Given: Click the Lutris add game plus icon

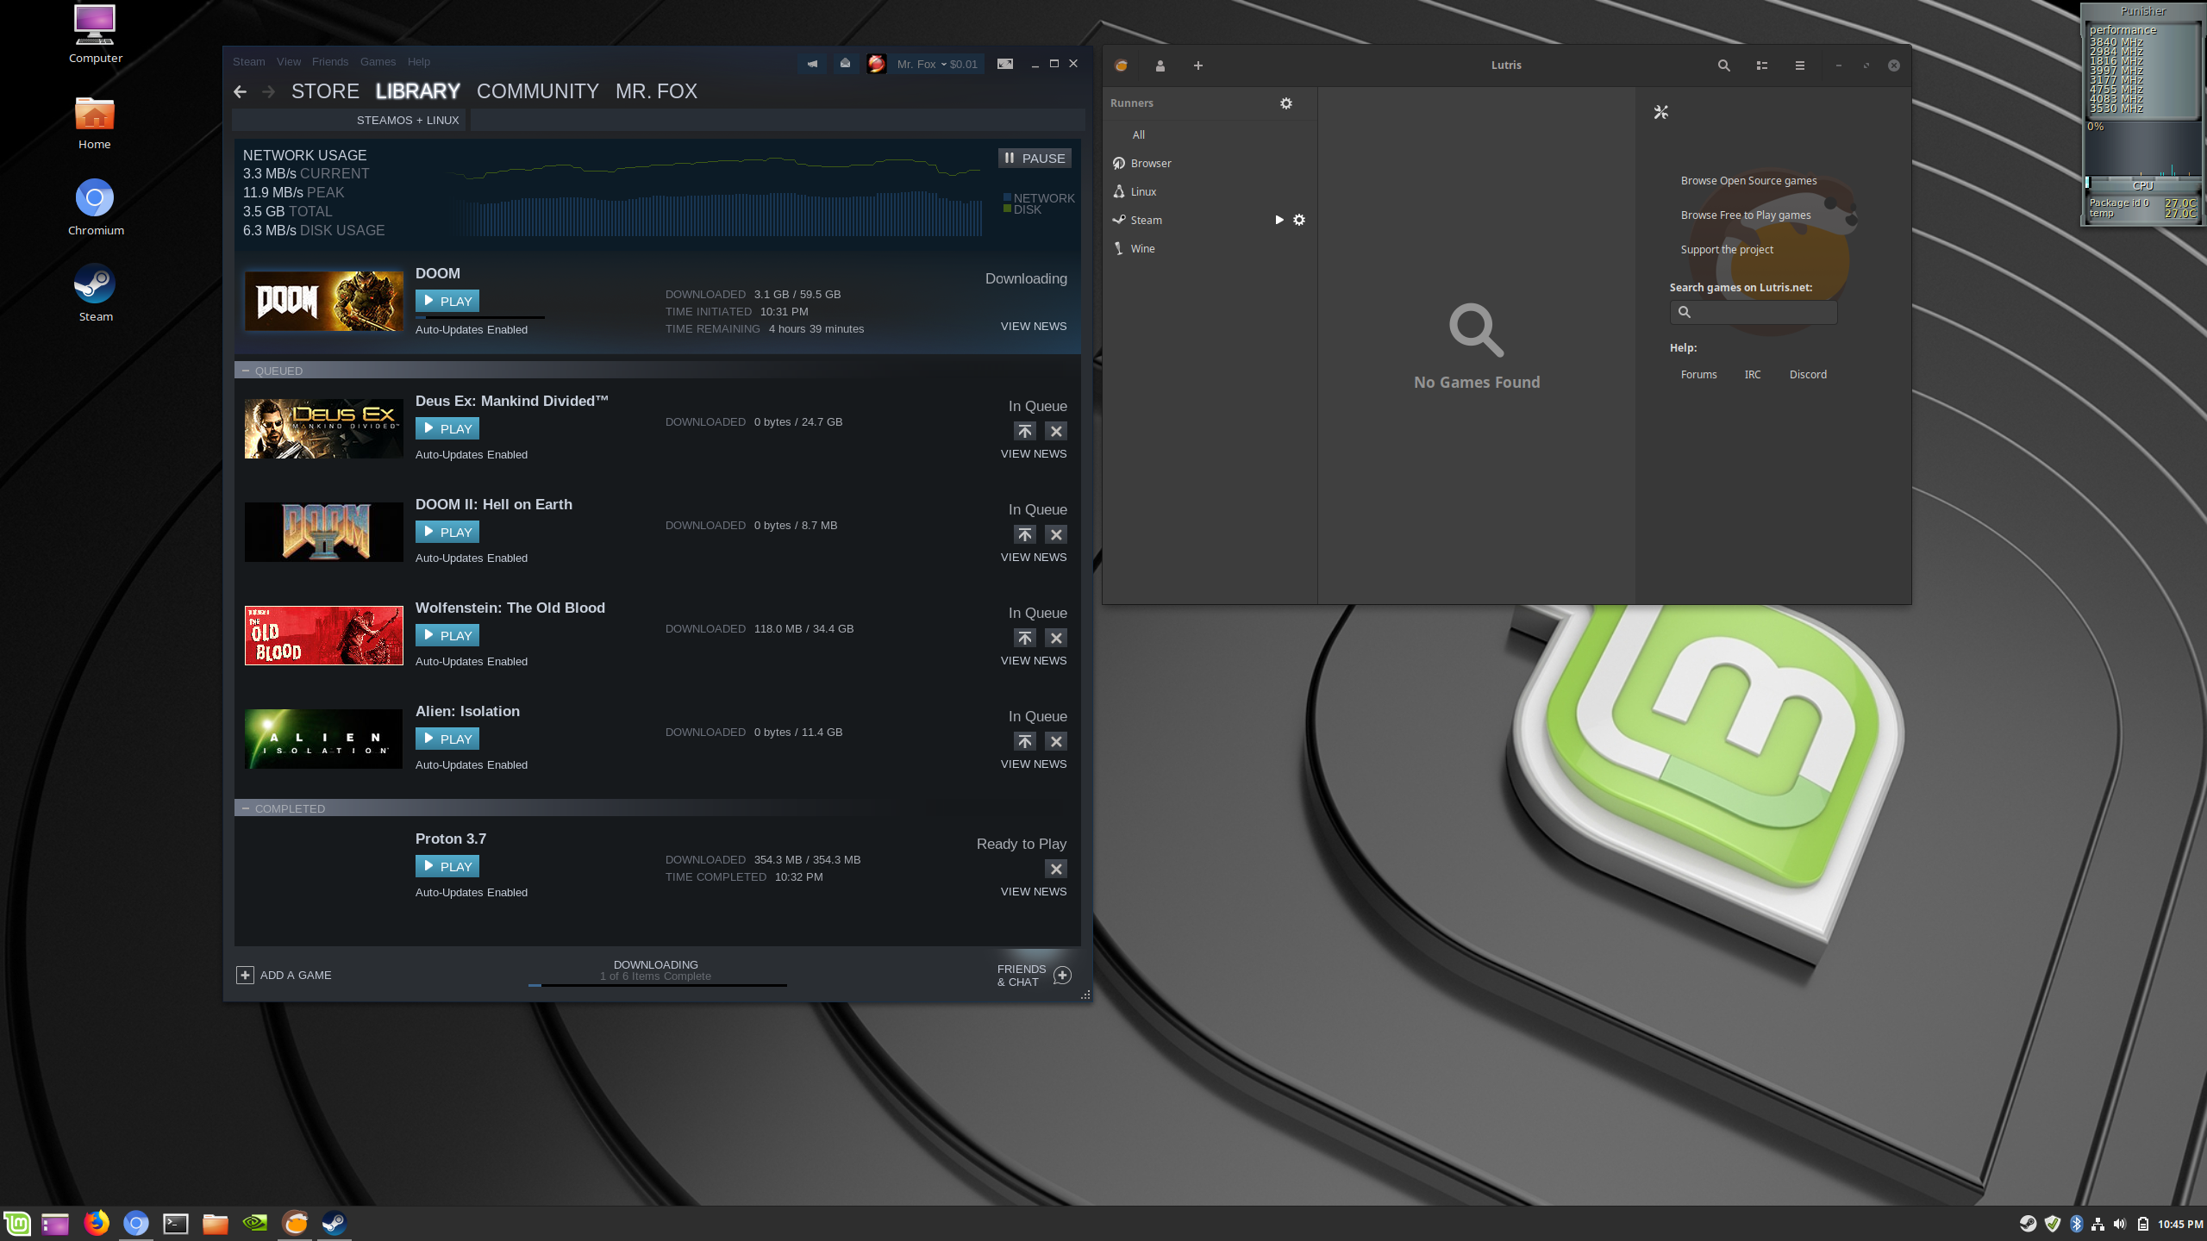Looking at the screenshot, I should (x=1197, y=65).
